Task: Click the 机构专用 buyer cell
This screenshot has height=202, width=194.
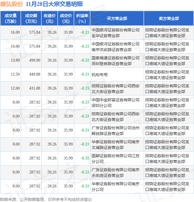Action: (x=100, y=74)
